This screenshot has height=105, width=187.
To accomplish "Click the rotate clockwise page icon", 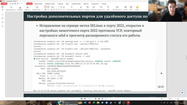I will (61, 10).
